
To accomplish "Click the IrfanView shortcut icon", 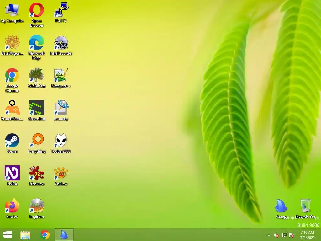I will coord(37,173).
